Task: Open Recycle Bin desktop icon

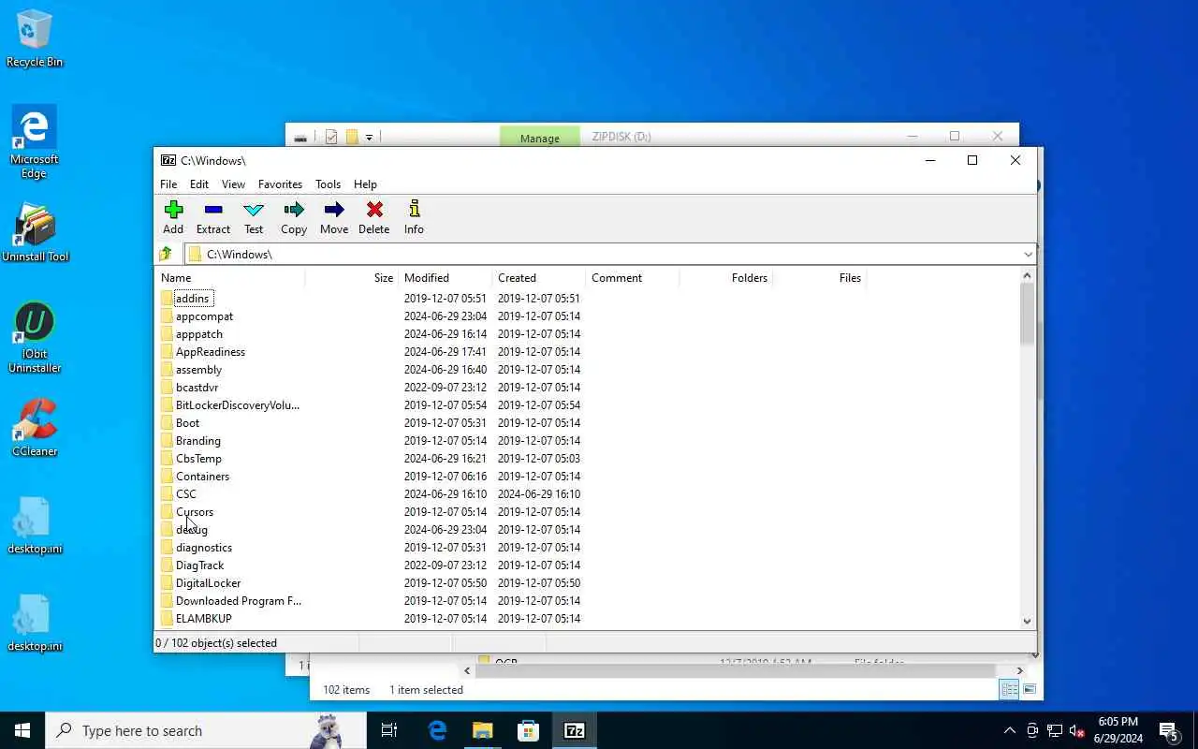Action: pos(35,39)
